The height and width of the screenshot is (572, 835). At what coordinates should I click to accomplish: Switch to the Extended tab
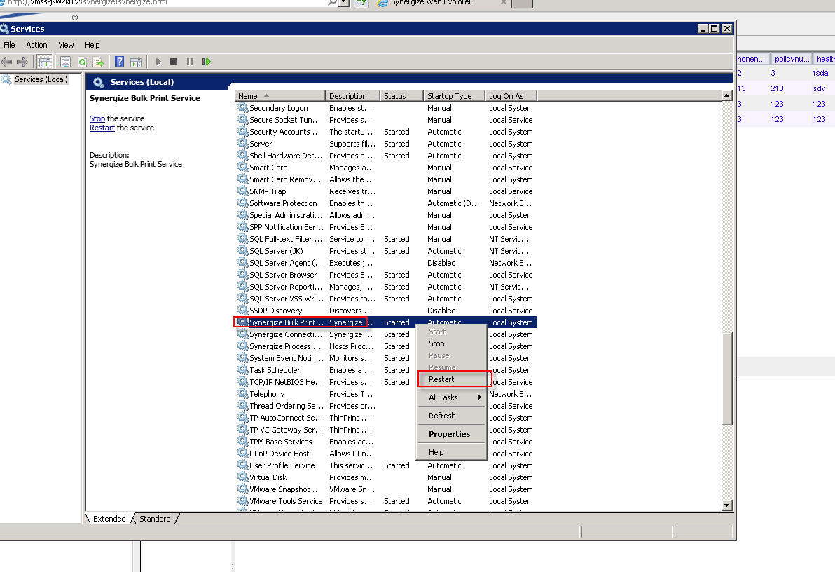(109, 519)
